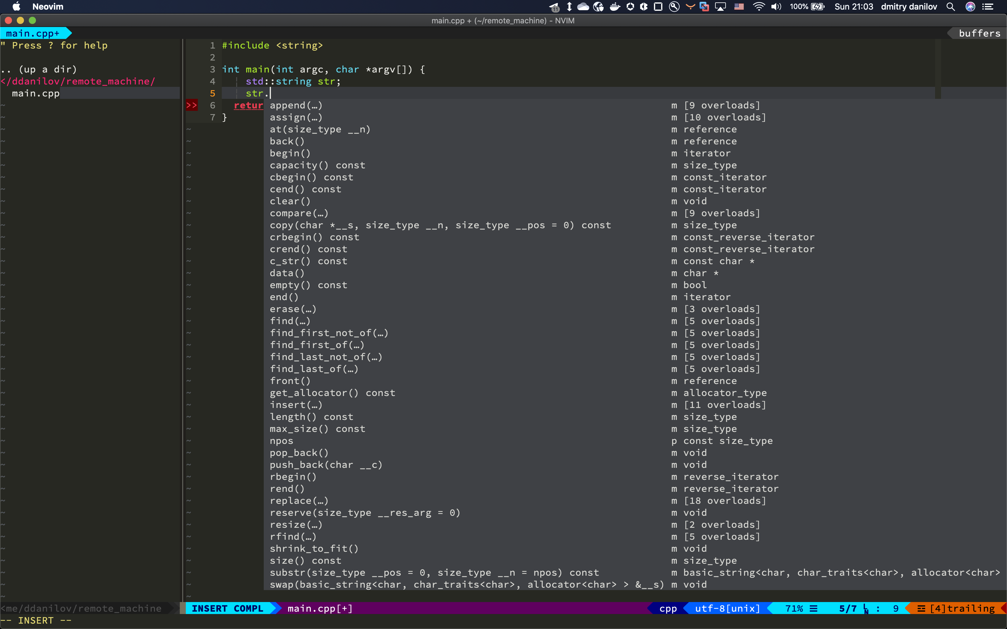
Task: Open the dmitry danilov user menu
Action: pyautogui.click(x=909, y=6)
